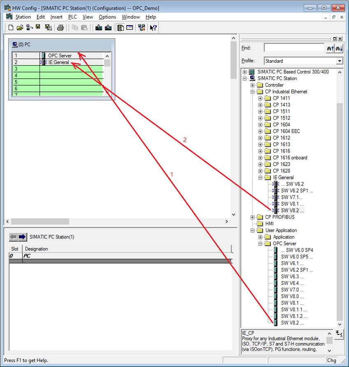The width and height of the screenshot is (349, 367).
Task: Open the Help menu
Action: (151, 17)
